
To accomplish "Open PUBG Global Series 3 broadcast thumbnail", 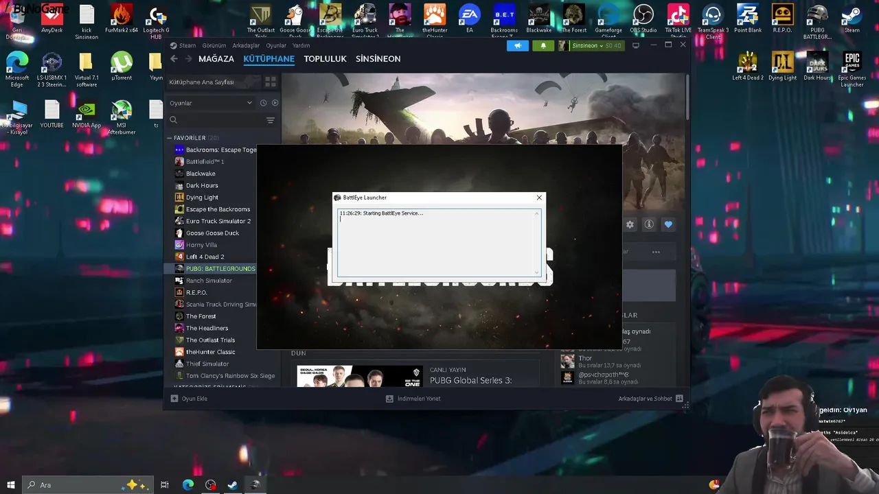I will (x=360, y=376).
